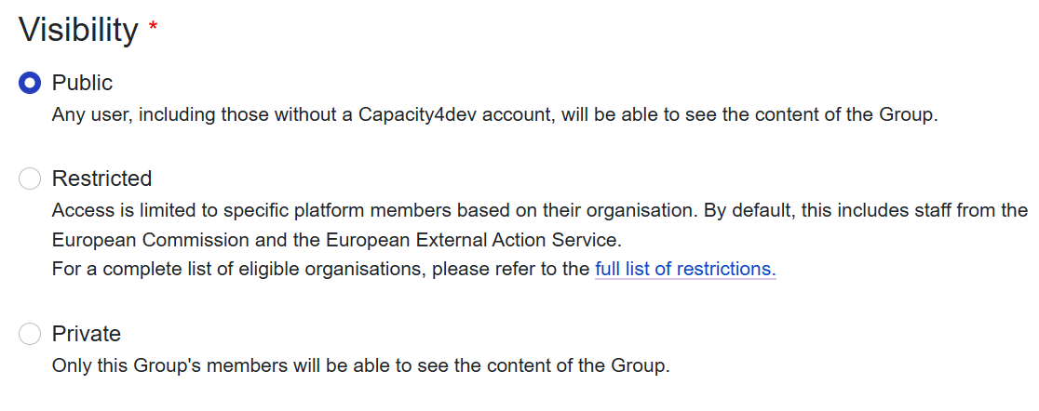
Task: Click the "Private" option label
Action: tap(87, 334)
